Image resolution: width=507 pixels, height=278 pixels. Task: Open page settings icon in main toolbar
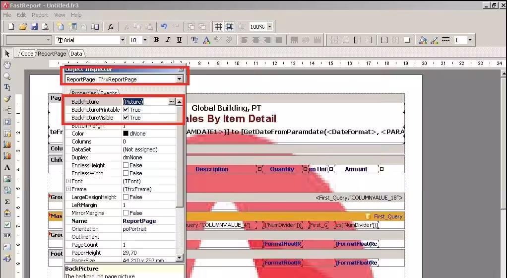(95, 27)
